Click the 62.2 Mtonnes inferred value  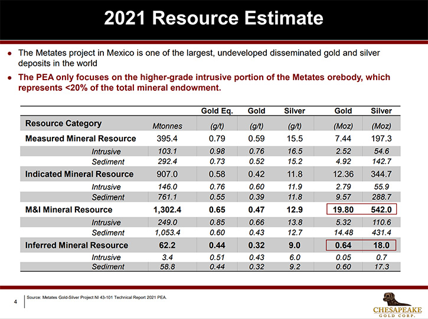(x=167, y=245)
